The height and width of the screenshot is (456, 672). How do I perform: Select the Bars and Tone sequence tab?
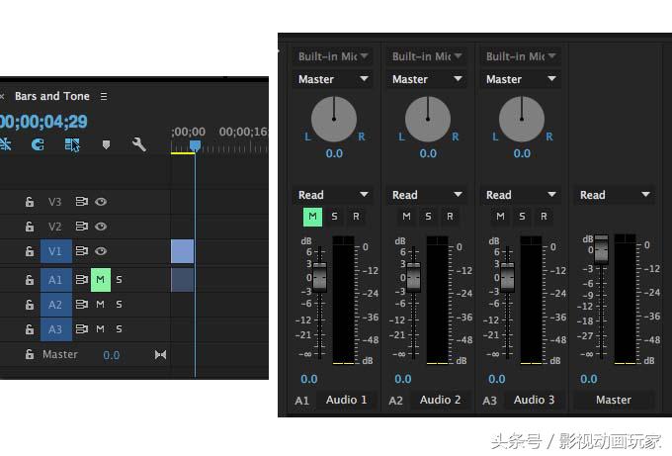click(51, 97)
